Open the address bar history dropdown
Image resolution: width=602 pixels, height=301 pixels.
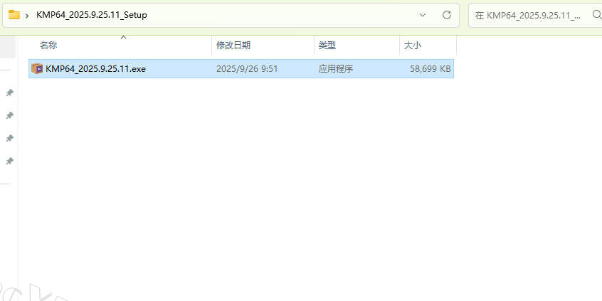pos(423,15)
